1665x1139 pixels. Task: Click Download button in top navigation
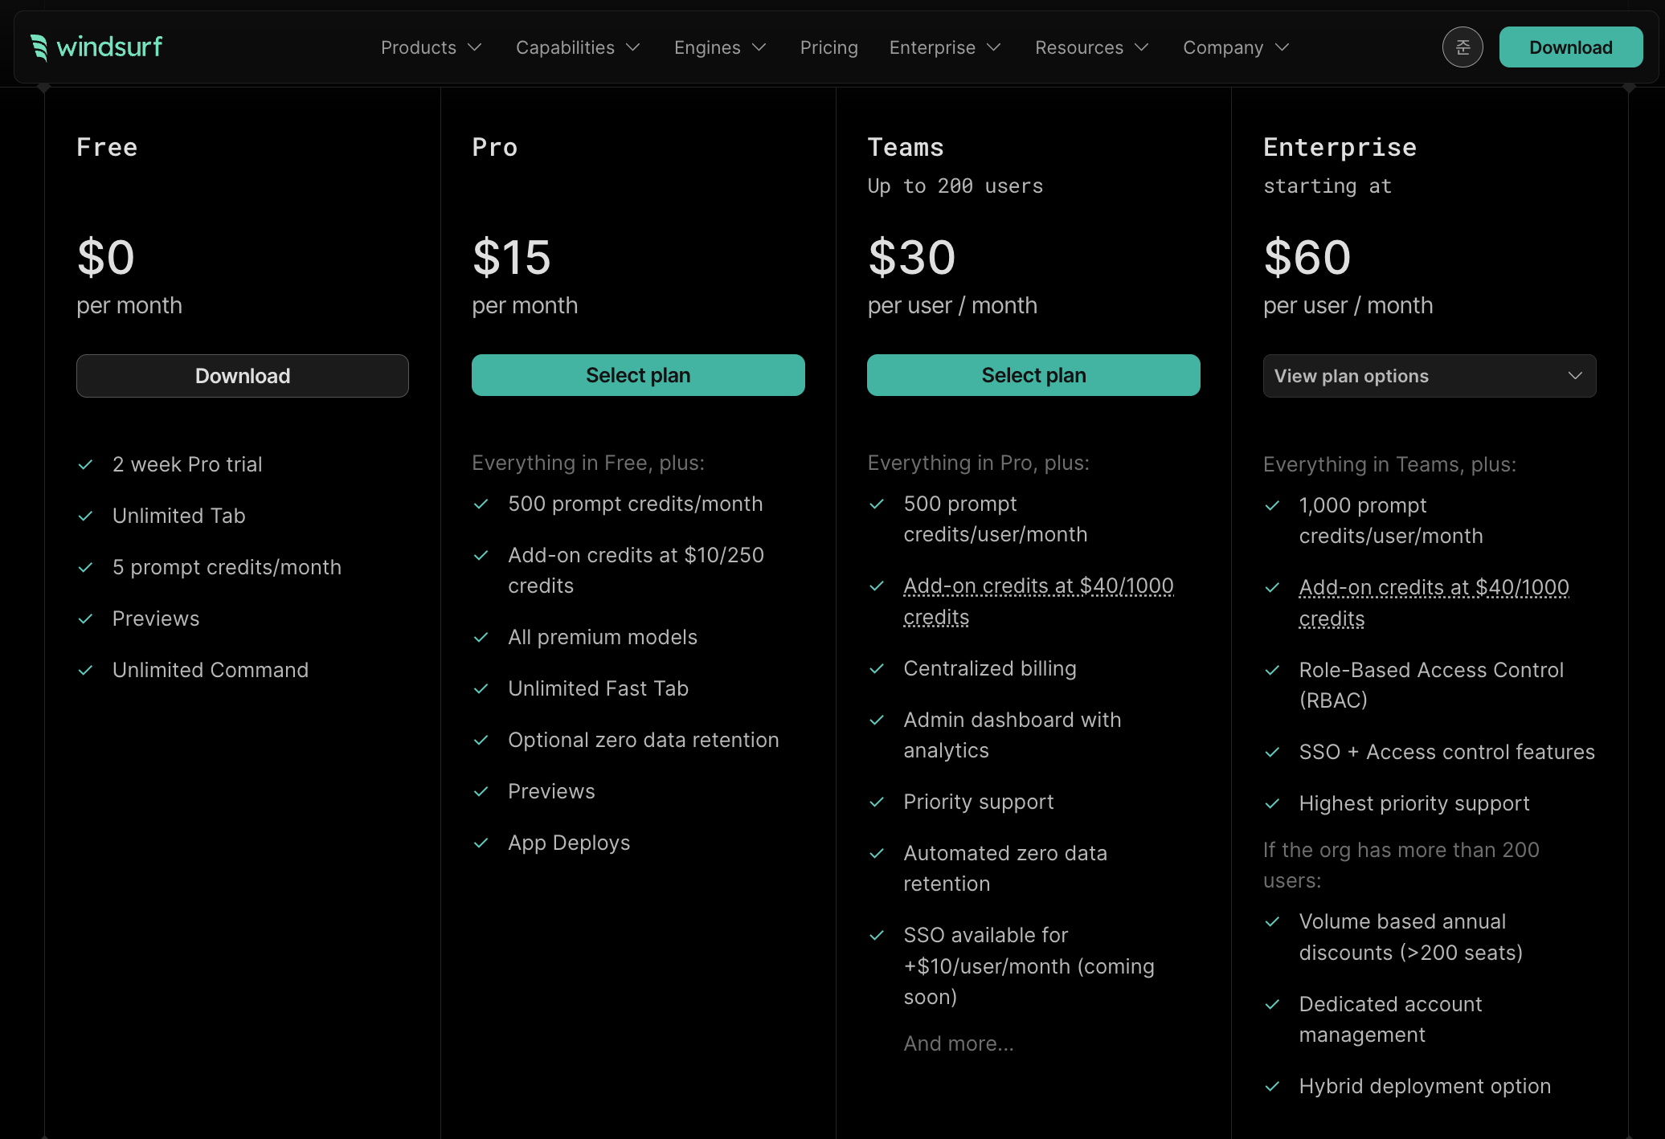coord(1570,47)
